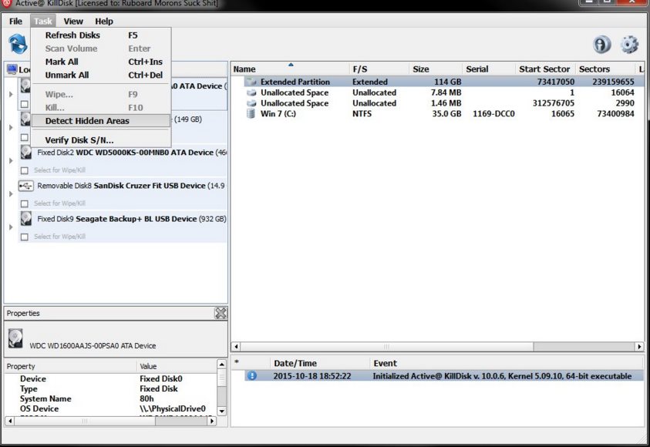Viewport: 650px width, 447px height.
Task: Click left arrow of partition list scrollbar
Action: [x=236, y=346]
